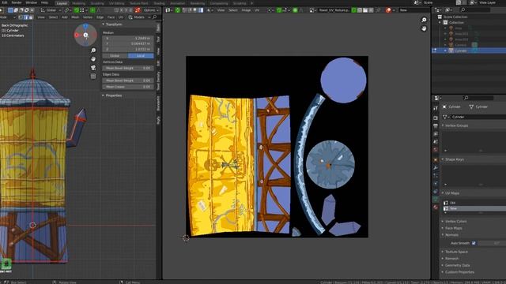The width and height of the screenshot is (506, 284).
Task: Expand the Geometry Data panel
Action: tap(455, 265)
